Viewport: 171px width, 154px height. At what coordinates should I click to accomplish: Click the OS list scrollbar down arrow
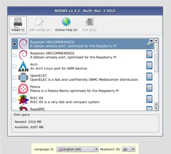pos(156,108)
